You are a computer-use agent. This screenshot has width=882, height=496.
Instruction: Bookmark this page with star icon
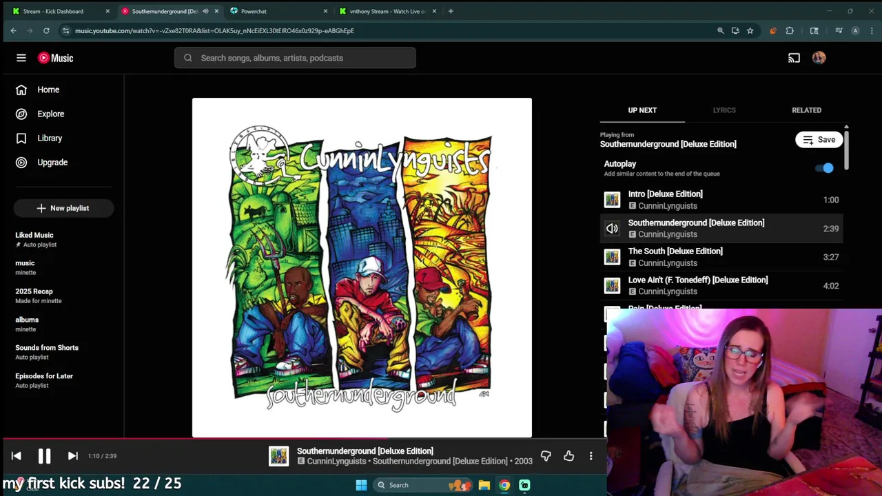(x=750, y=30)
